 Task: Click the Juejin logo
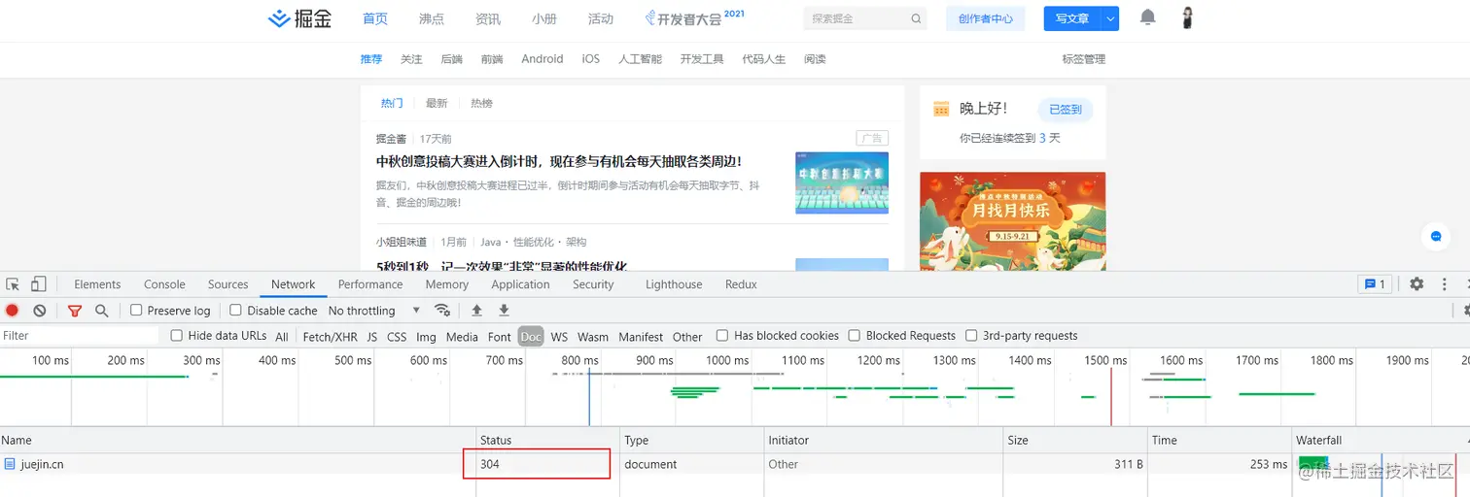tap(299, 18)
